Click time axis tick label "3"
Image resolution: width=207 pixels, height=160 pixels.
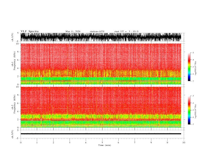pos(70,142)
